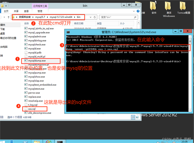
Task: Expand the Explorer ribbon chevron
Action: point(134,11)
